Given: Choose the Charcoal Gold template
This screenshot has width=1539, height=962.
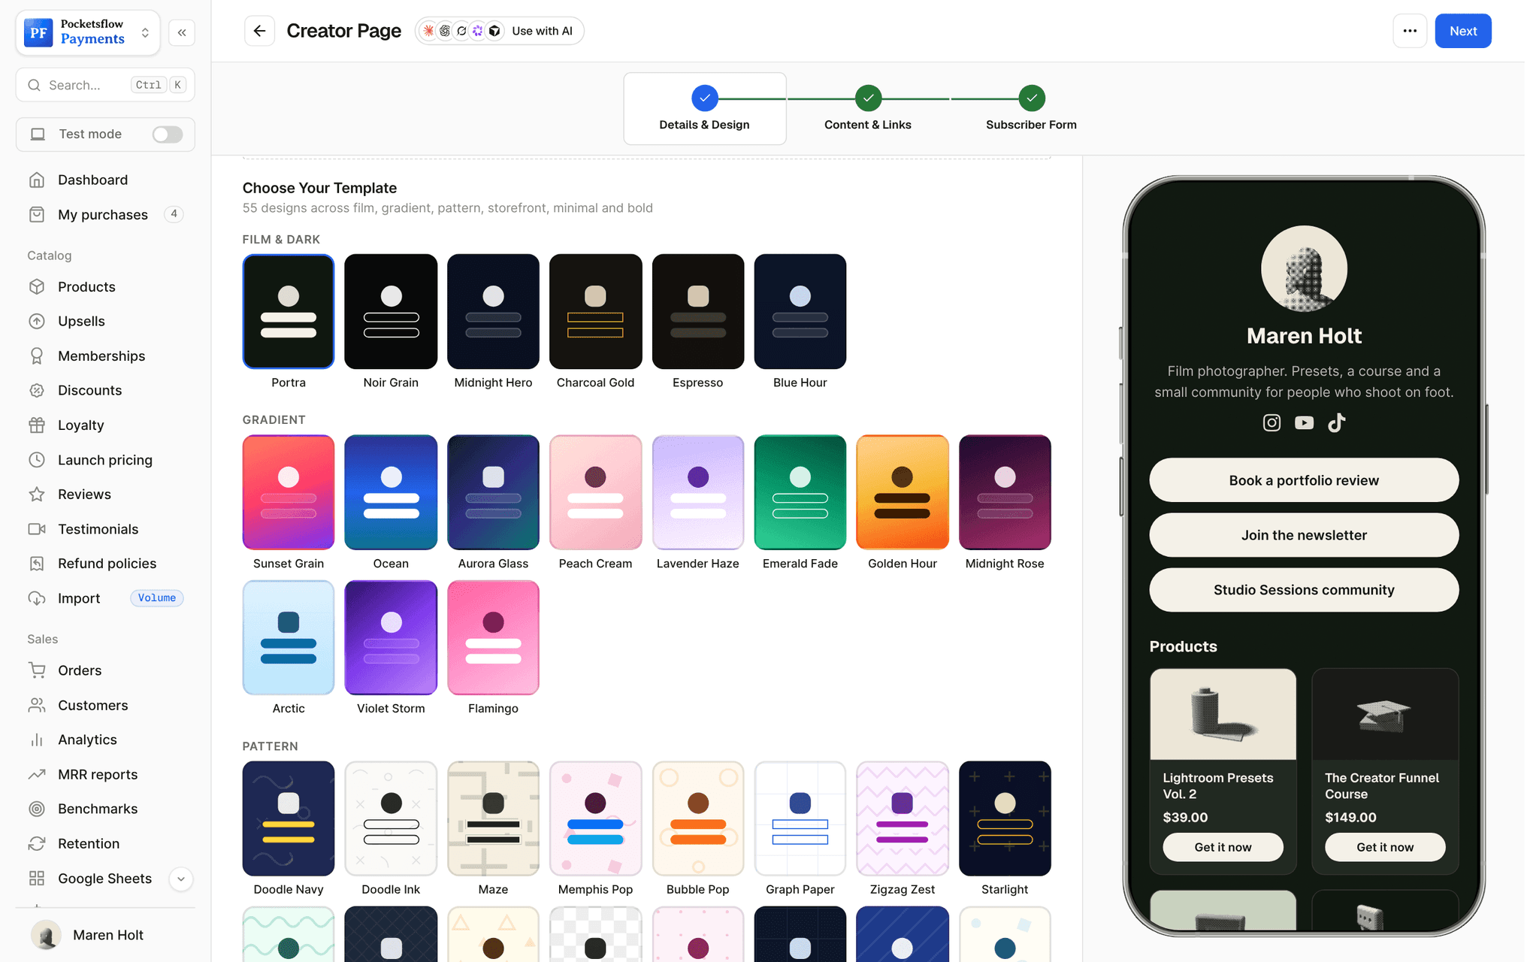Looking at the screenshot, I should [595, 312].
